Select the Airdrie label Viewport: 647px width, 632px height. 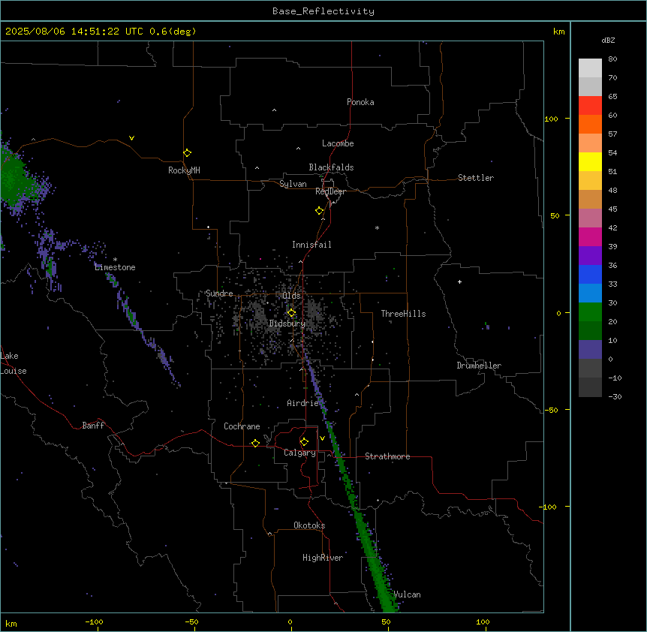[x=303, y=403]
